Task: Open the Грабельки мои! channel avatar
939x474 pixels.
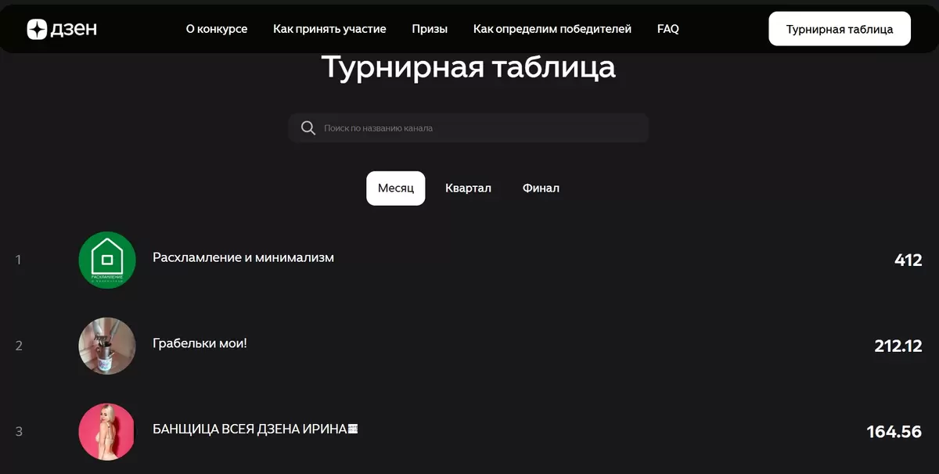Action: coord(107,346)
